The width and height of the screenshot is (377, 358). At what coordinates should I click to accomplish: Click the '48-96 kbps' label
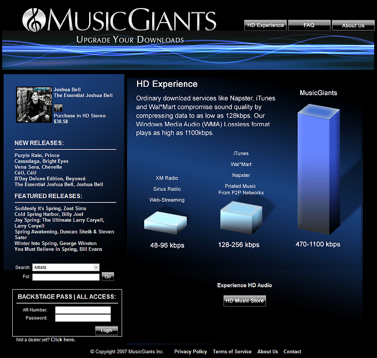(x=167, y=245)
